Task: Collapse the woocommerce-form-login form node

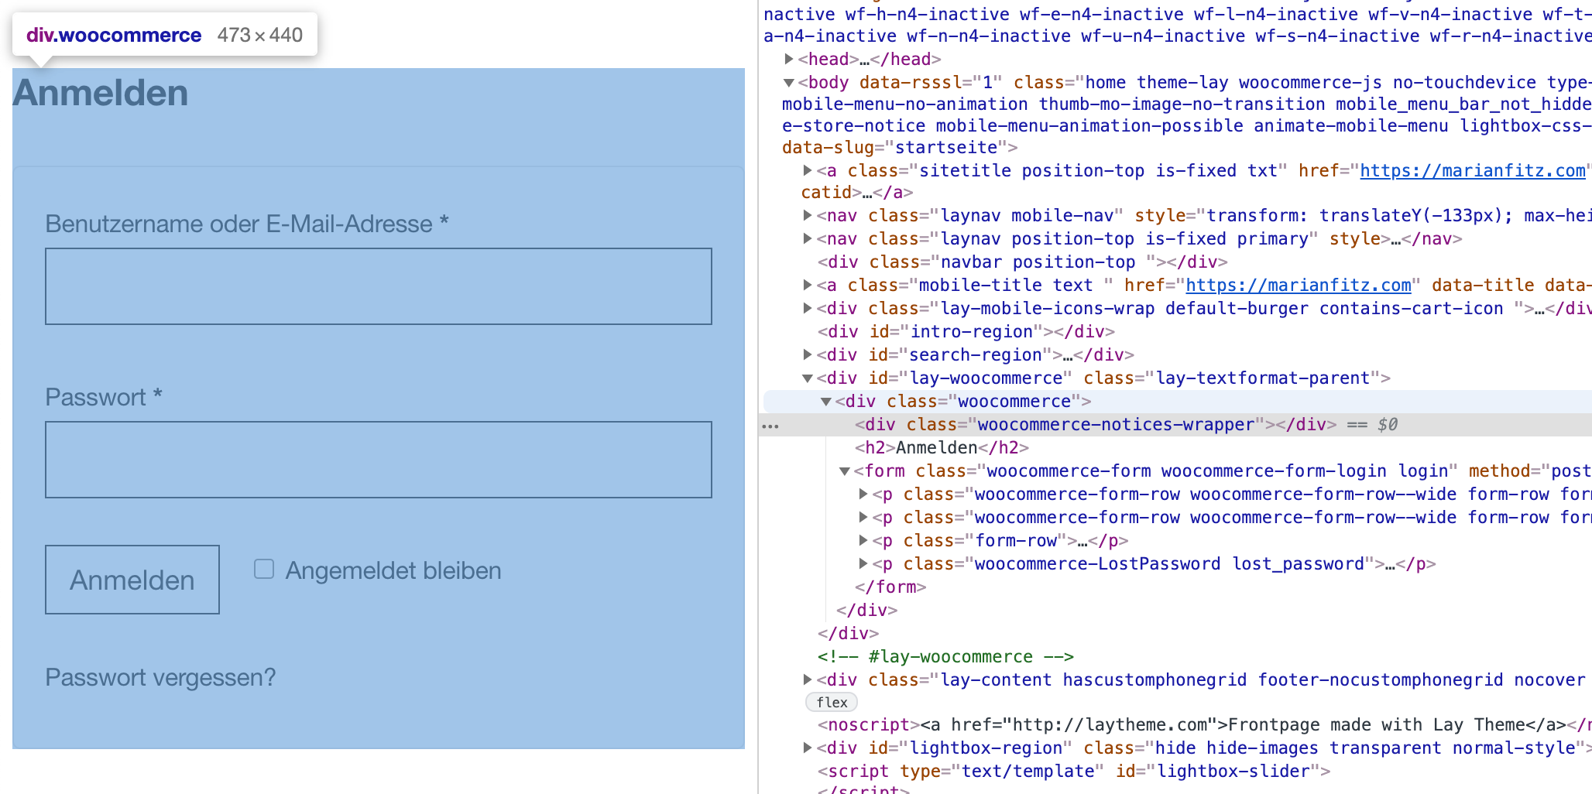Action: [x=845, y=471]
